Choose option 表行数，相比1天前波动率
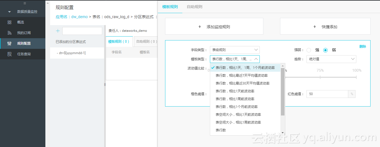This screenshot has height=147, width=380. coord(245,91)
